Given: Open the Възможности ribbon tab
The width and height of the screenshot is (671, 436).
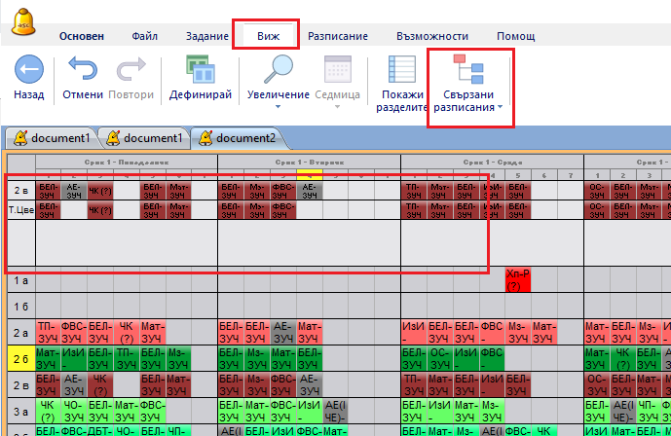Looking at the screenshot, I should coord(432,36).
